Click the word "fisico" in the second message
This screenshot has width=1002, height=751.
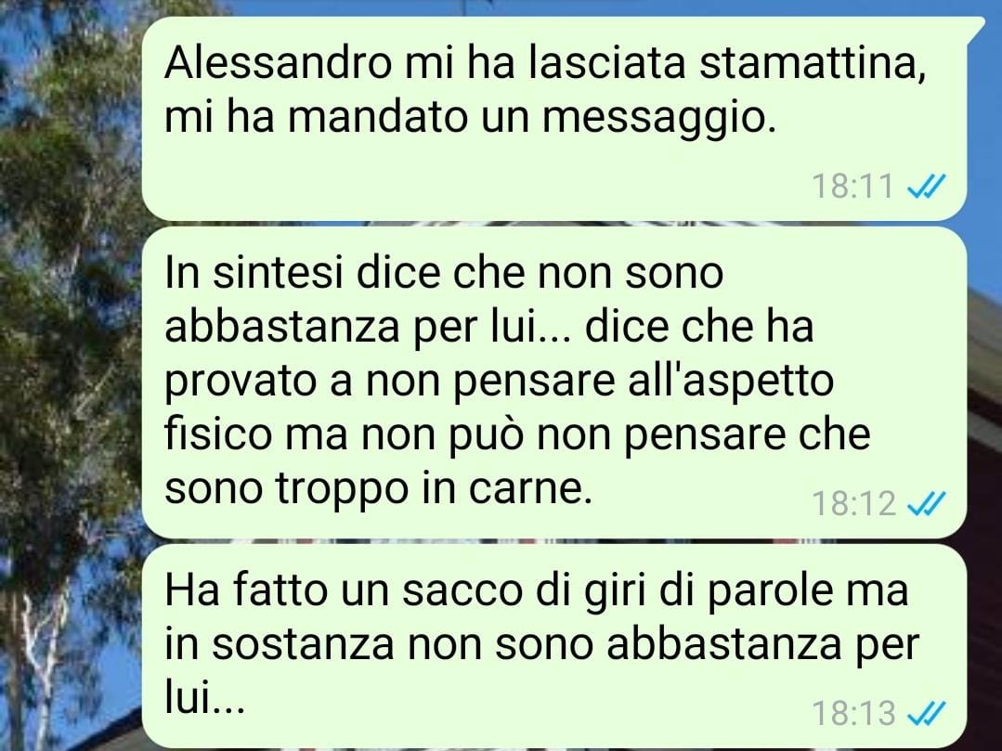coord(218,434)
